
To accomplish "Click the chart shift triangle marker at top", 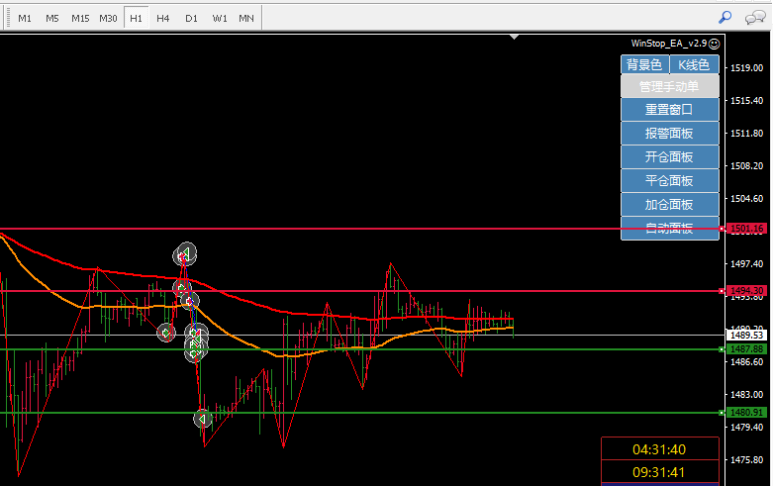I will 515,37.
